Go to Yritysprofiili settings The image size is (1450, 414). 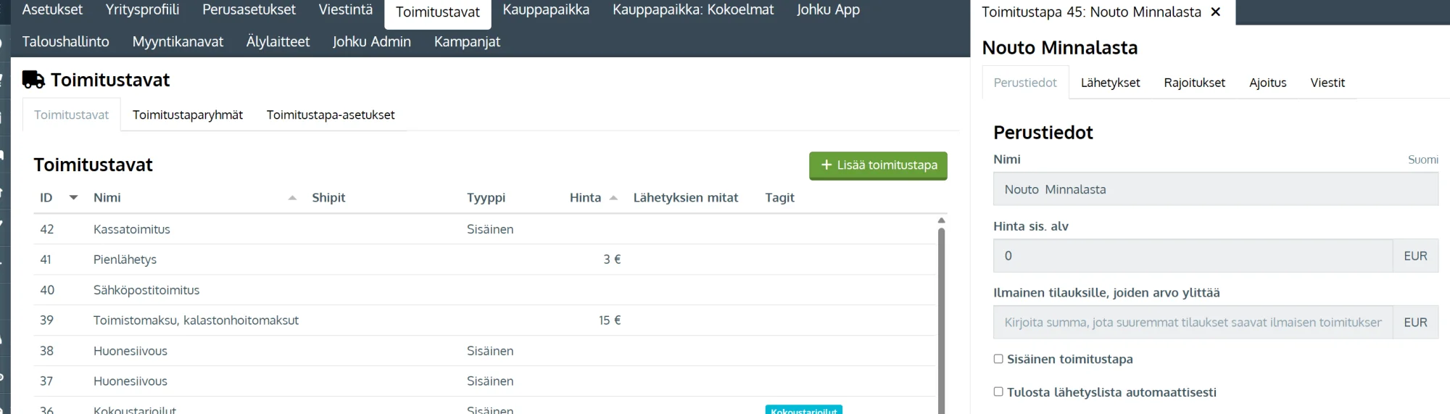coord(142,10)
